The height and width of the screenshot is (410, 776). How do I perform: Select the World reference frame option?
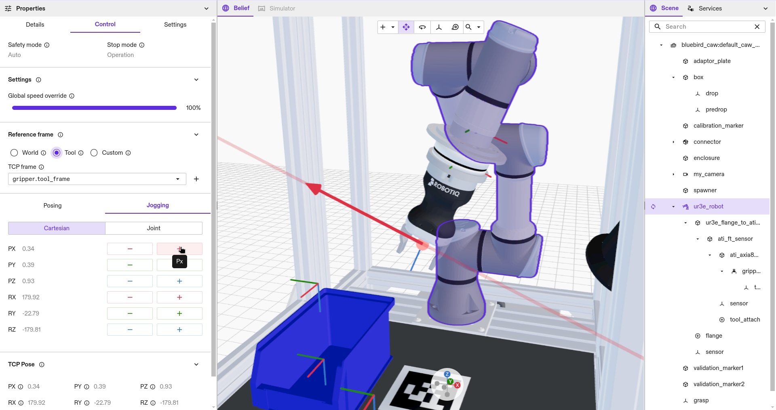click(14, 153)
